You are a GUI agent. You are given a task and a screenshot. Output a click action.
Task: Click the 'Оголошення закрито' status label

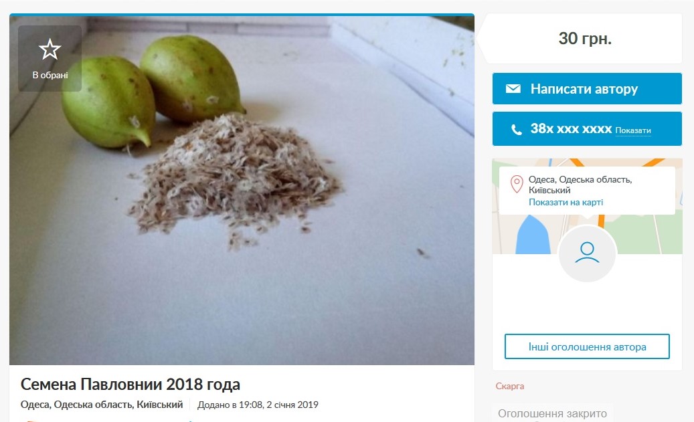pos(552,413)
